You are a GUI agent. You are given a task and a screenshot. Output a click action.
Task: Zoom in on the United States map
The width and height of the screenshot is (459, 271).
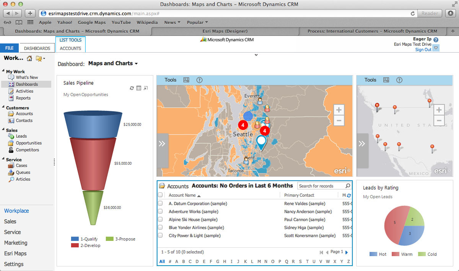click(x=439, y=110)
